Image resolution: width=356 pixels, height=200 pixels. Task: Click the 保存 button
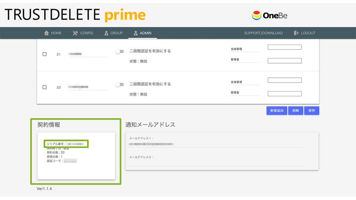tap(311, 111)
